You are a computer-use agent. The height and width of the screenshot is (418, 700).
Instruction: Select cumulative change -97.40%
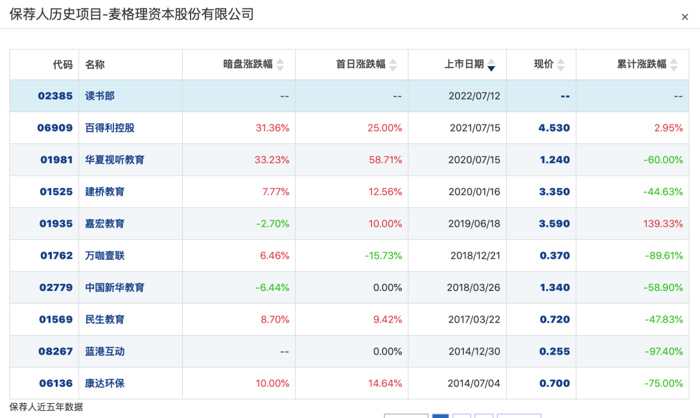point(664,351)
